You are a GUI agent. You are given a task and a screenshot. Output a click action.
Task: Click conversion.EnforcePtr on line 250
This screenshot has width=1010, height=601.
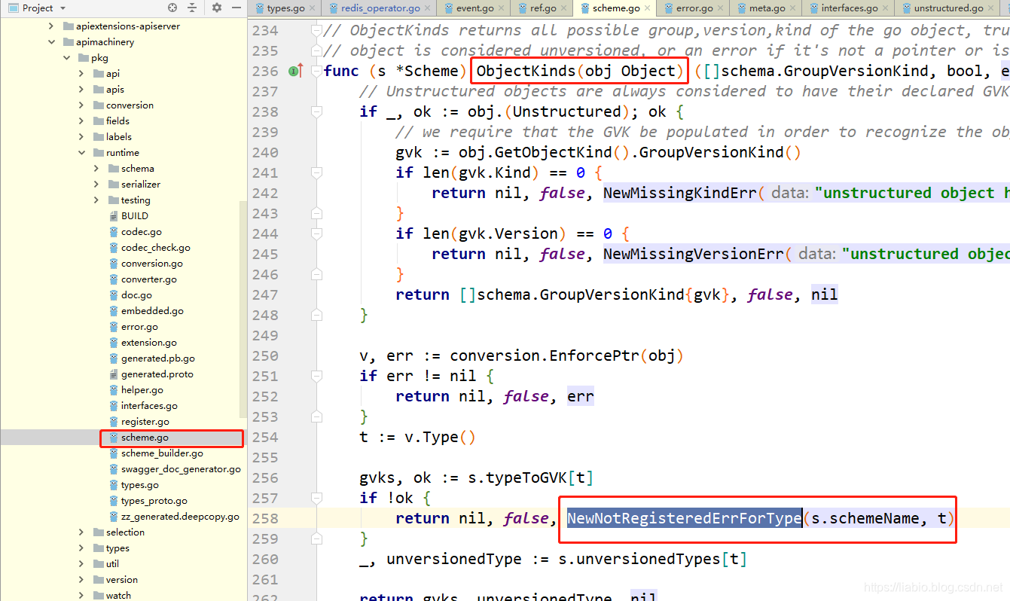pos(545,355)
